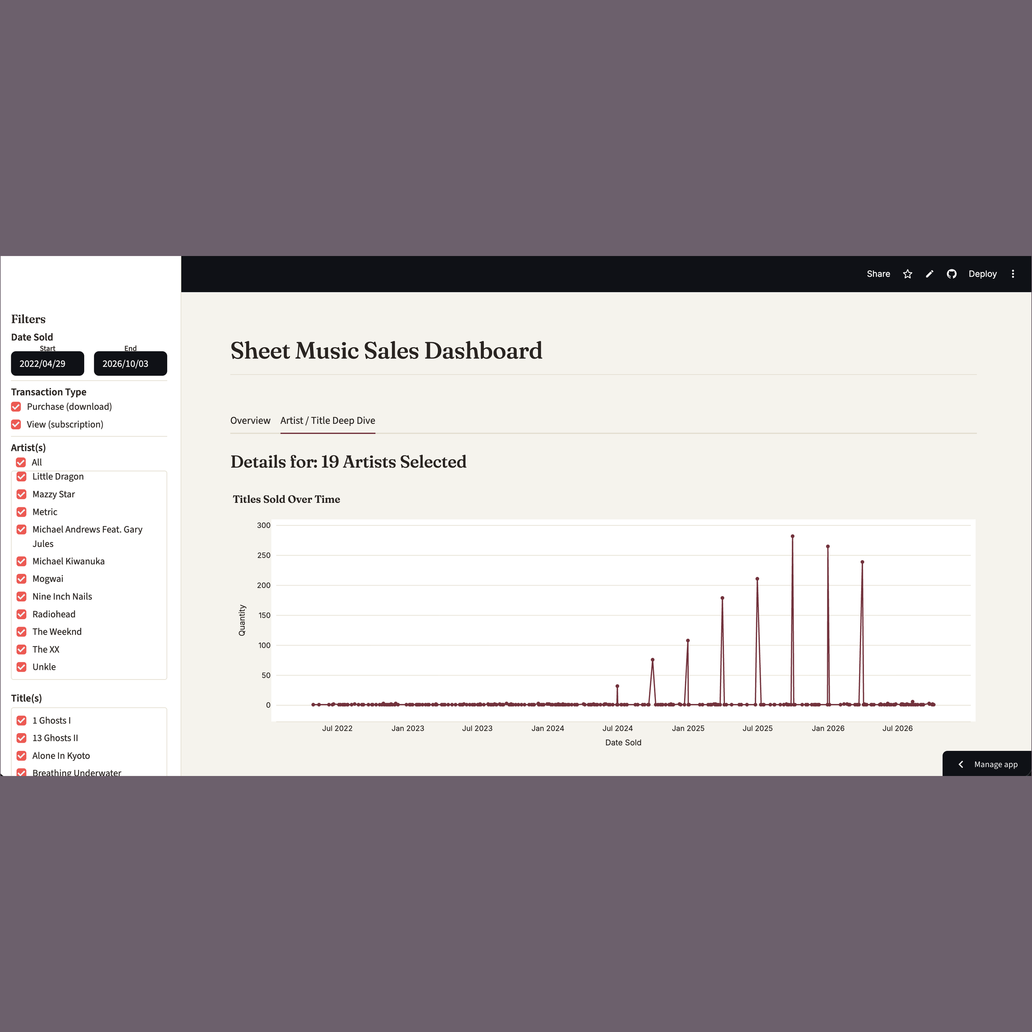Toggle the All artists checkbox

click(x=21, y=463)
